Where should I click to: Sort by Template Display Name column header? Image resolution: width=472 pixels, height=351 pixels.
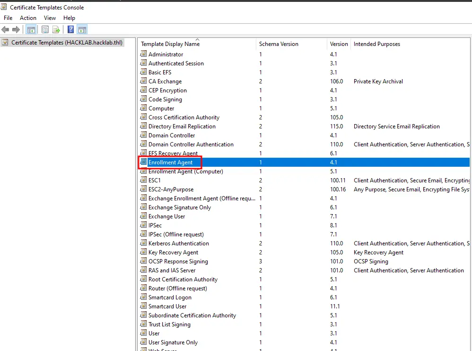(170, 44)
